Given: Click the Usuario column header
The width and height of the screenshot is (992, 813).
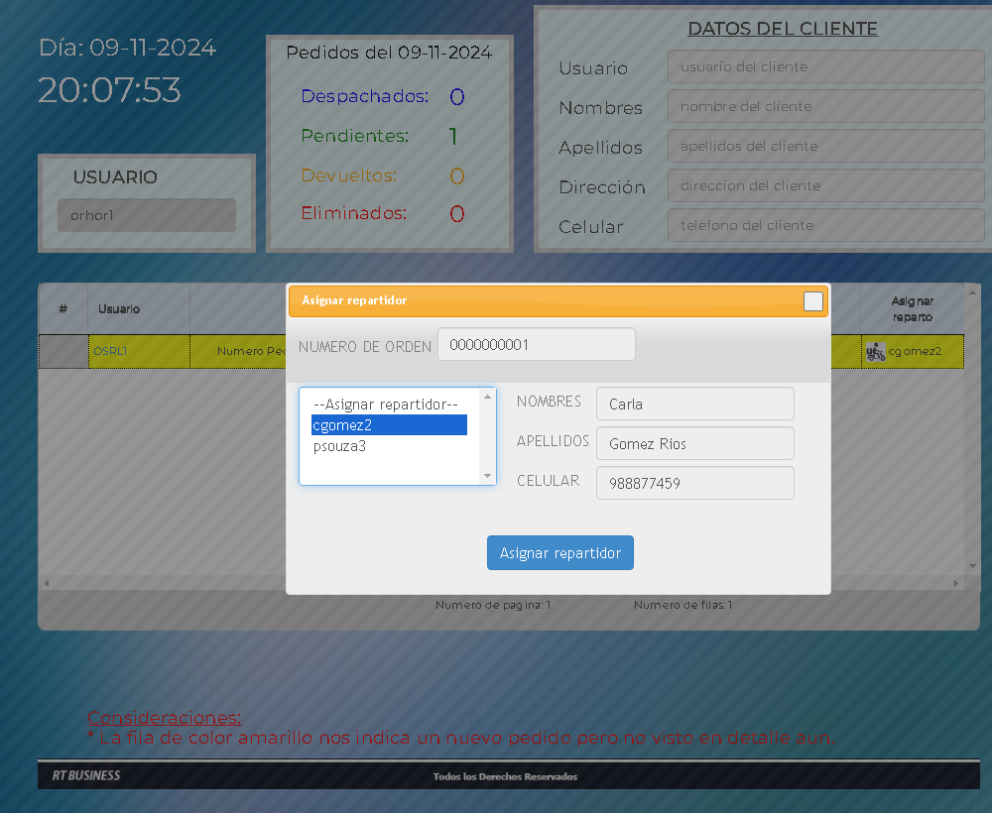Looking at the screenshot, I should pyautogui.click(x=119, y=309).
